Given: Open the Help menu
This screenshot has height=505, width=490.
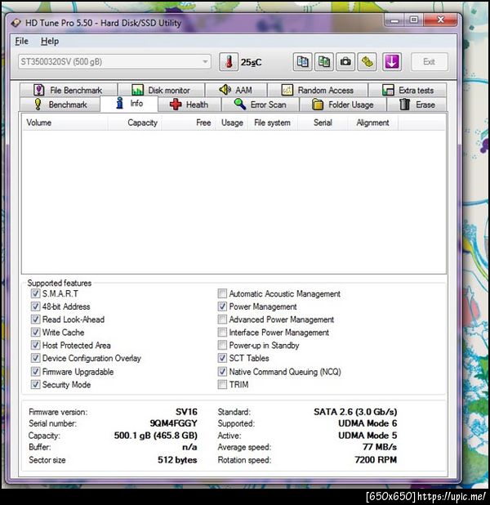Looking at the screenshot, I should pos(50,41).
